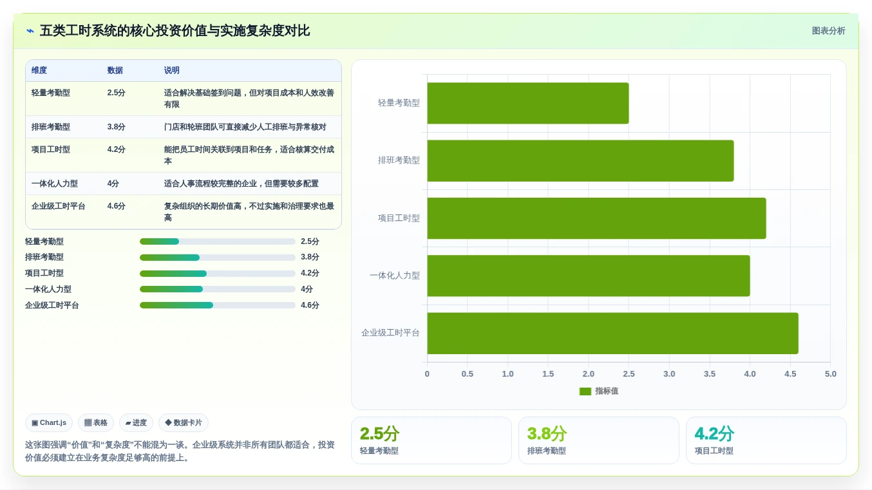Click the 企业级工时平台 progress bar
Screen dimensions: 872x490
218,305
